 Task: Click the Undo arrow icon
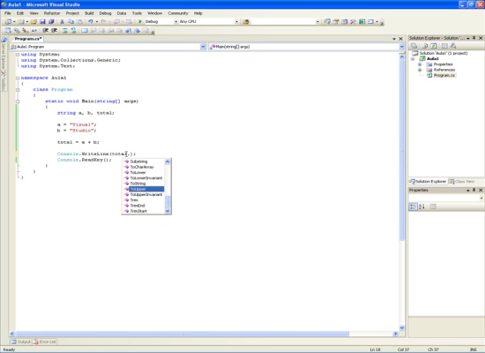click(90, 21)
